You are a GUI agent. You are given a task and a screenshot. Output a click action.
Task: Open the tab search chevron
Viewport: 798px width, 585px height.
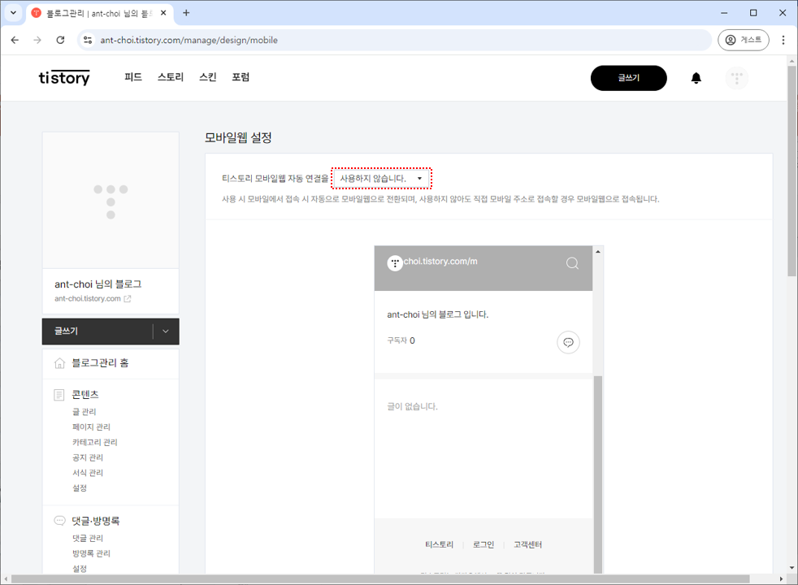click(13, 13)
